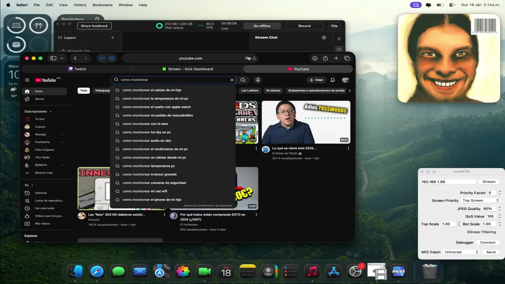Select the En directo filter chip
505x284 pixels.
(273, 90)
